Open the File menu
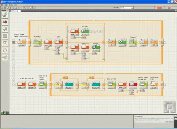Image resolution: width=177 pixels, height=129 pixels. click(x=2, y=5)
